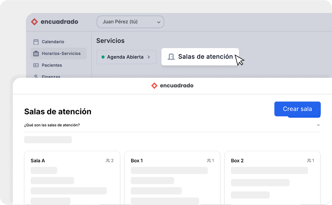The height and width of the screenshot is (205, 332).
Task: Click the people icon on Box 2 card
Action: (309, 161)
